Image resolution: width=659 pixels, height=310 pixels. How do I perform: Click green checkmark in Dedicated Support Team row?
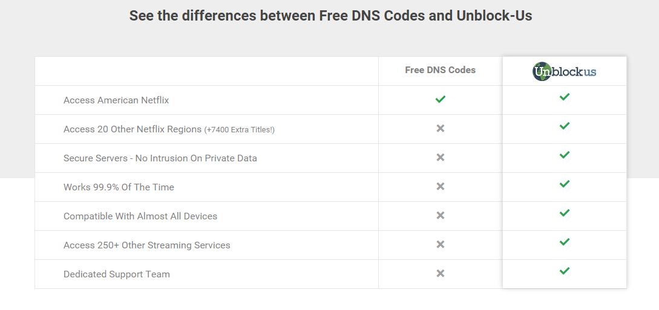565,271
